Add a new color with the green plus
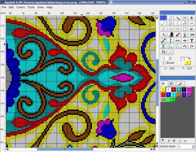The image size is (196, 152). pos(180,141)
